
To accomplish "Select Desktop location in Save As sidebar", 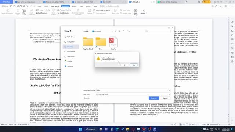I will (71, 47).
